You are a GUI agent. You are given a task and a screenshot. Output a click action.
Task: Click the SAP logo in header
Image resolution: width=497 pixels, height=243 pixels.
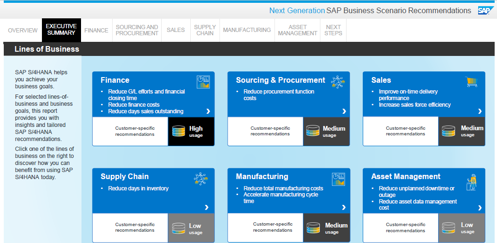click(485, 11)
